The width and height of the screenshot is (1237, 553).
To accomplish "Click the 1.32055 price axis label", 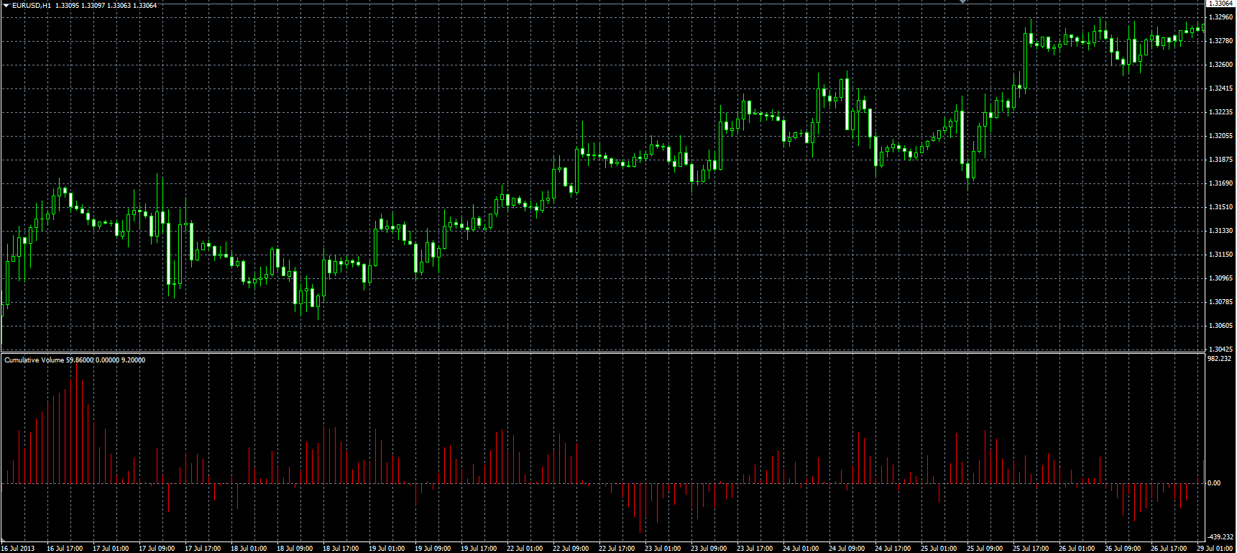I will pos(1221,136).
